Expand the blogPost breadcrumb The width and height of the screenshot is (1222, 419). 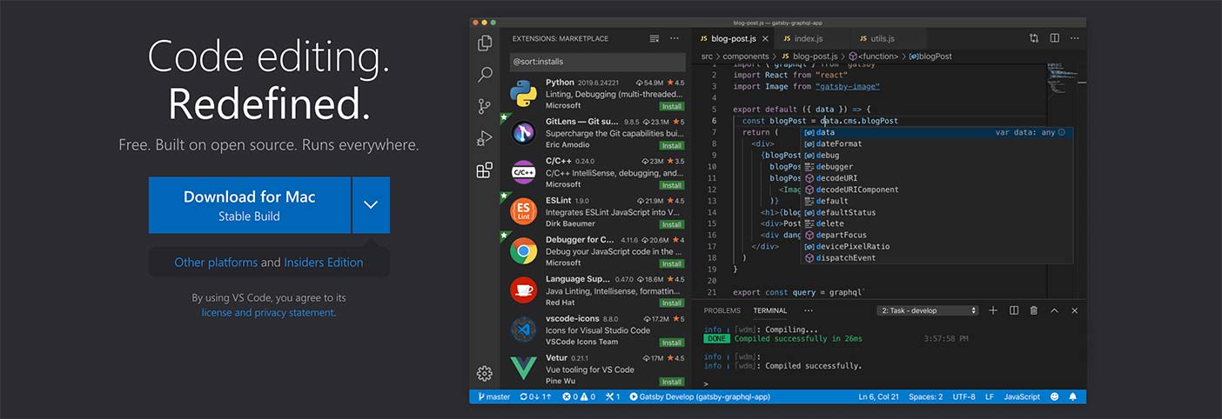(930, 57)
